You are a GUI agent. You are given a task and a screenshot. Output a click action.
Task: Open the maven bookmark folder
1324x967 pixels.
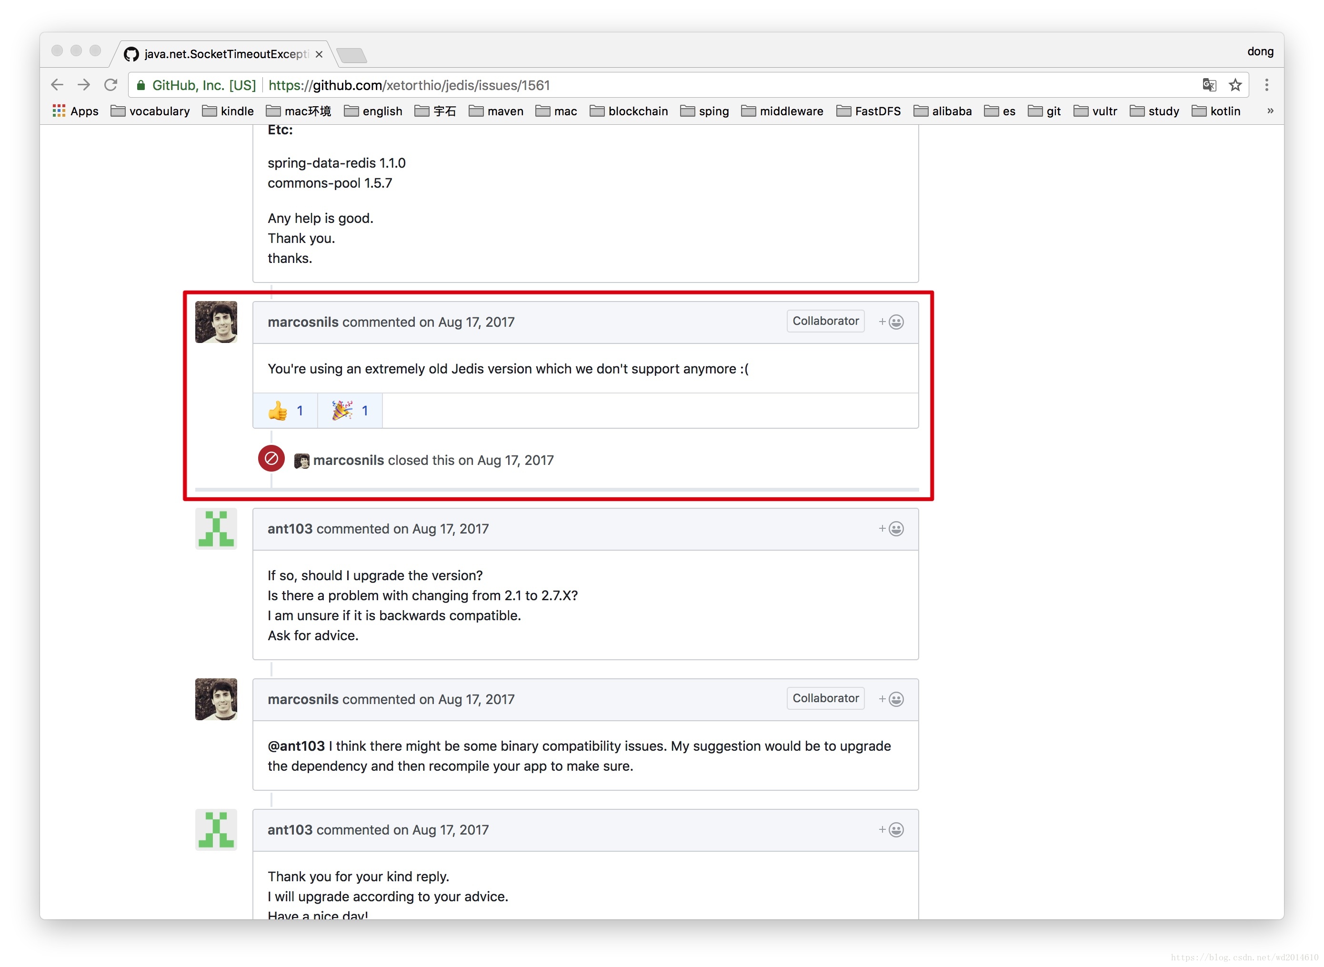tap(496, 111)
